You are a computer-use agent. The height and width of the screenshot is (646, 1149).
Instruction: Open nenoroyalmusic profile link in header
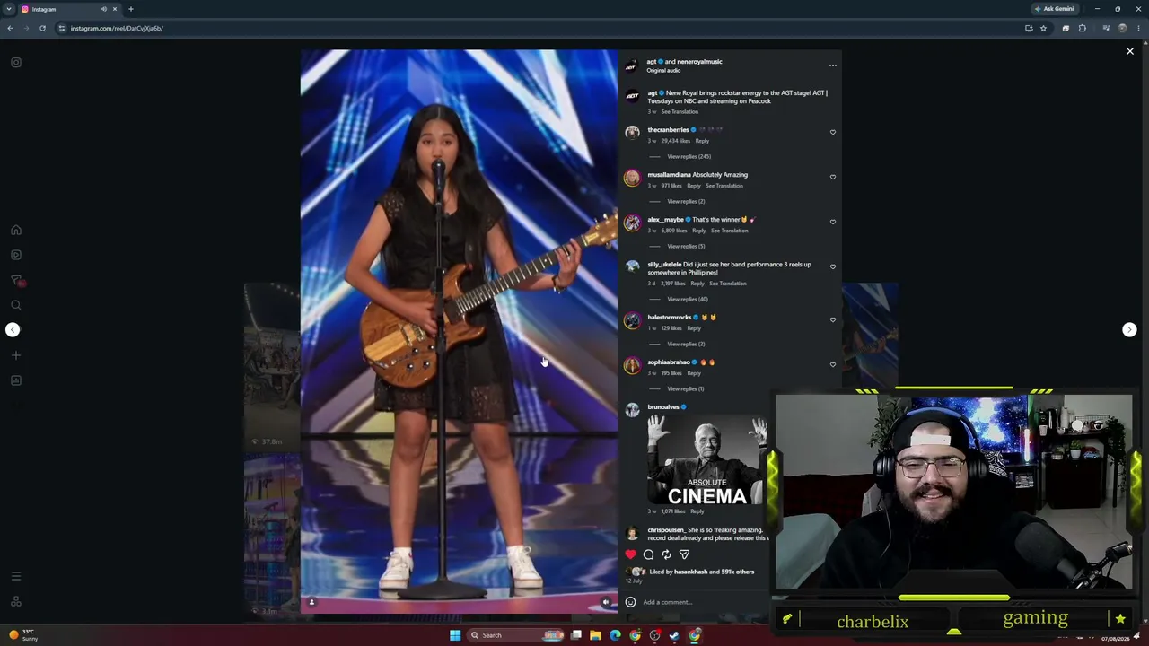700,62
